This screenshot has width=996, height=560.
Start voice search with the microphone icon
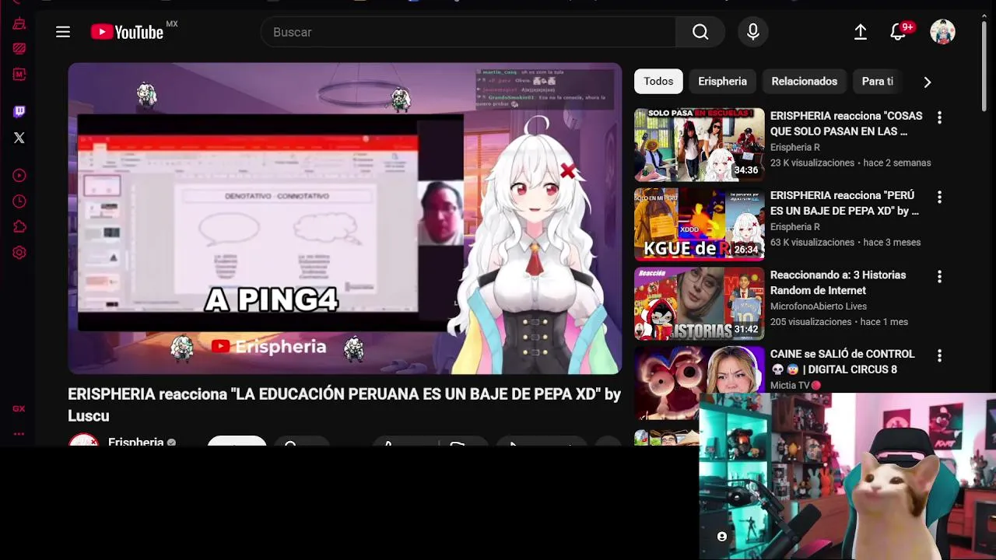pos(753,32)
